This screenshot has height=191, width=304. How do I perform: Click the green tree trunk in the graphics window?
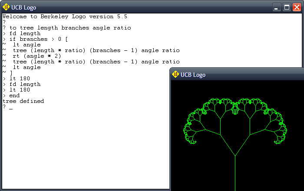(x=235, y=173)
